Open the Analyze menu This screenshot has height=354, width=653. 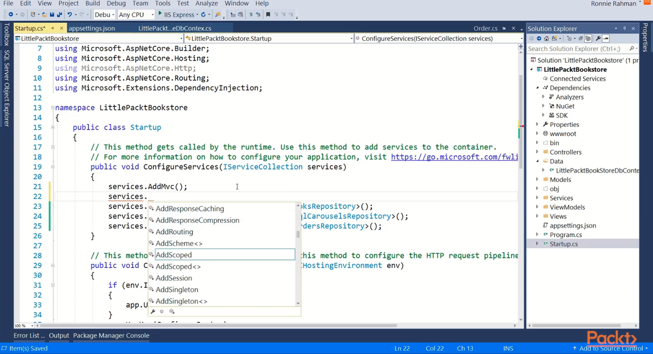(x=206, y=3)
